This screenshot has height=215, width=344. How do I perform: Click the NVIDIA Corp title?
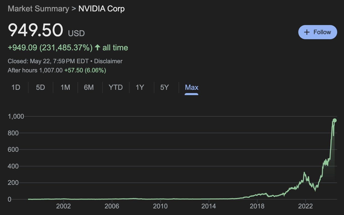coord(101,9)
